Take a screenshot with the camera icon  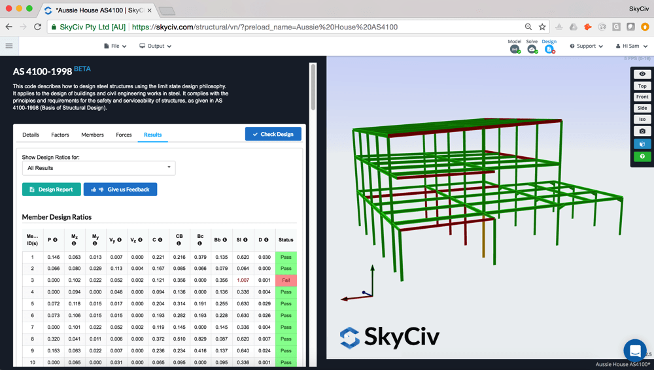pyautogui.click(x=642, y=131)
